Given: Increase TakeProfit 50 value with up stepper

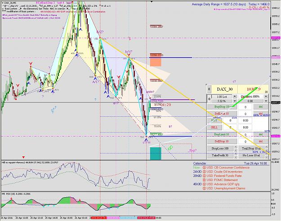Looking at the screenshot, I should pyautogui.click(x=236, y=154).
